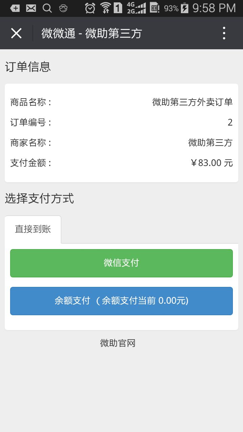The height and width of the screenshot is (432, 243).
Task: Tap the page title 微微通 - 微助第三方
Action: [92, 33]
